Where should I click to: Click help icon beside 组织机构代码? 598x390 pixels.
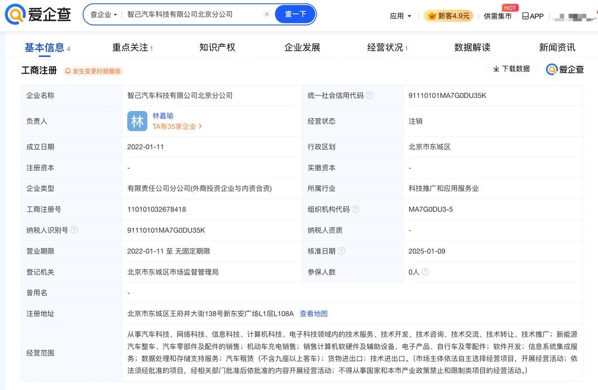tap(356, 209)
